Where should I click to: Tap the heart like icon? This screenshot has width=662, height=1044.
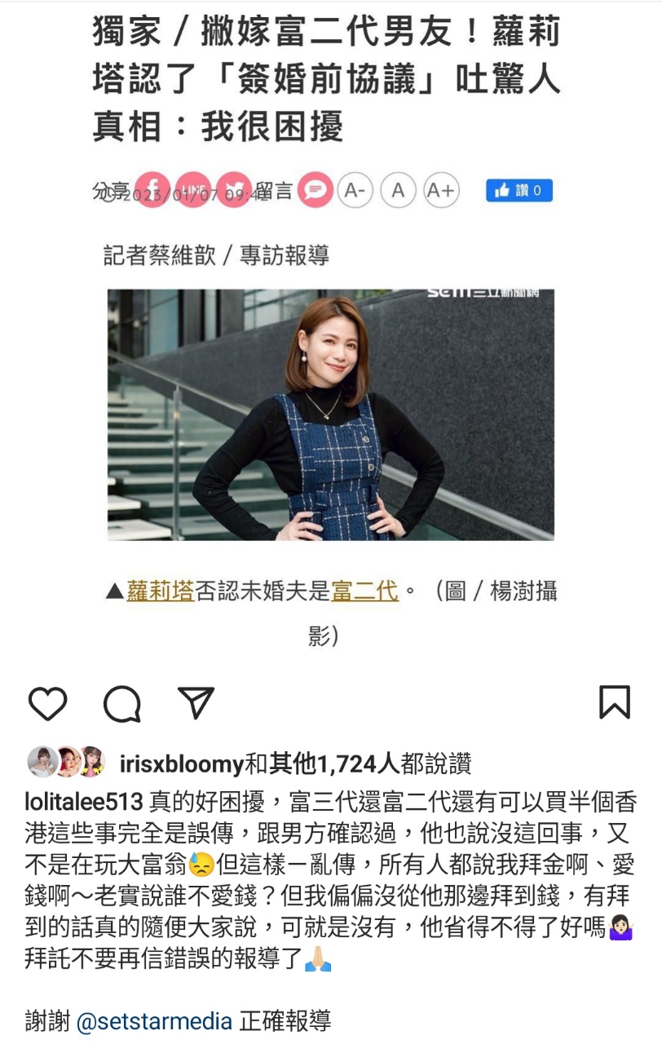coord(47,703)
